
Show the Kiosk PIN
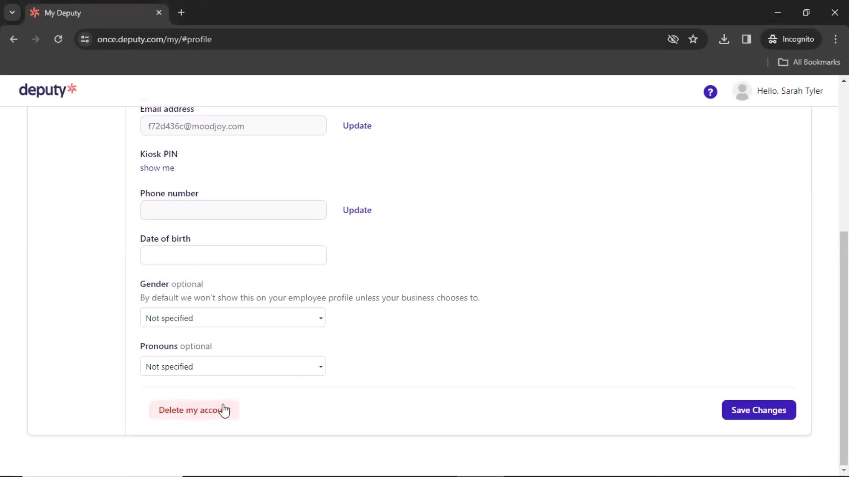(x=157, y=168)
